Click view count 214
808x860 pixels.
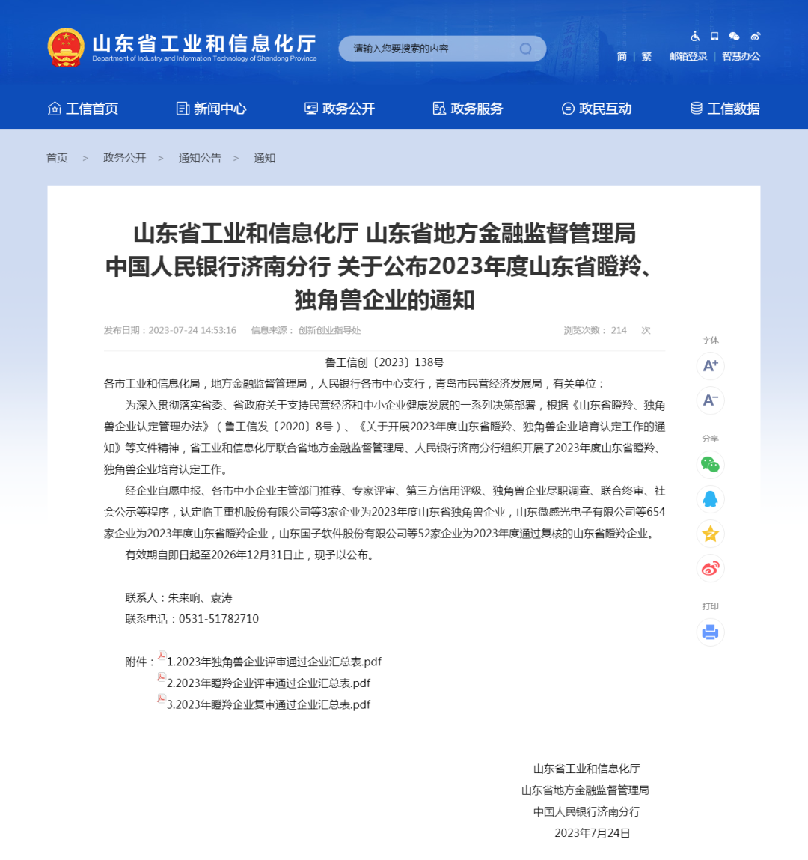coord(619,330)
